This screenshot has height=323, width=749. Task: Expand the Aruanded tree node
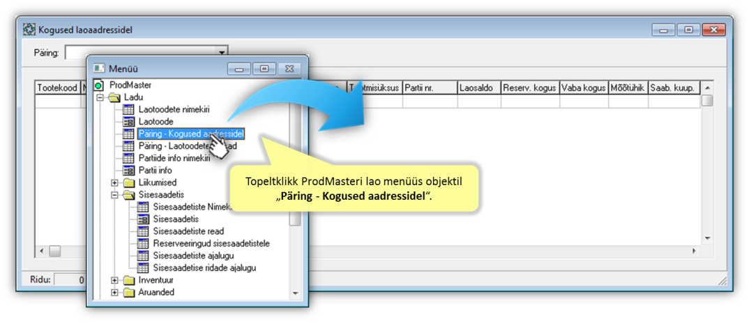point(114,292)
